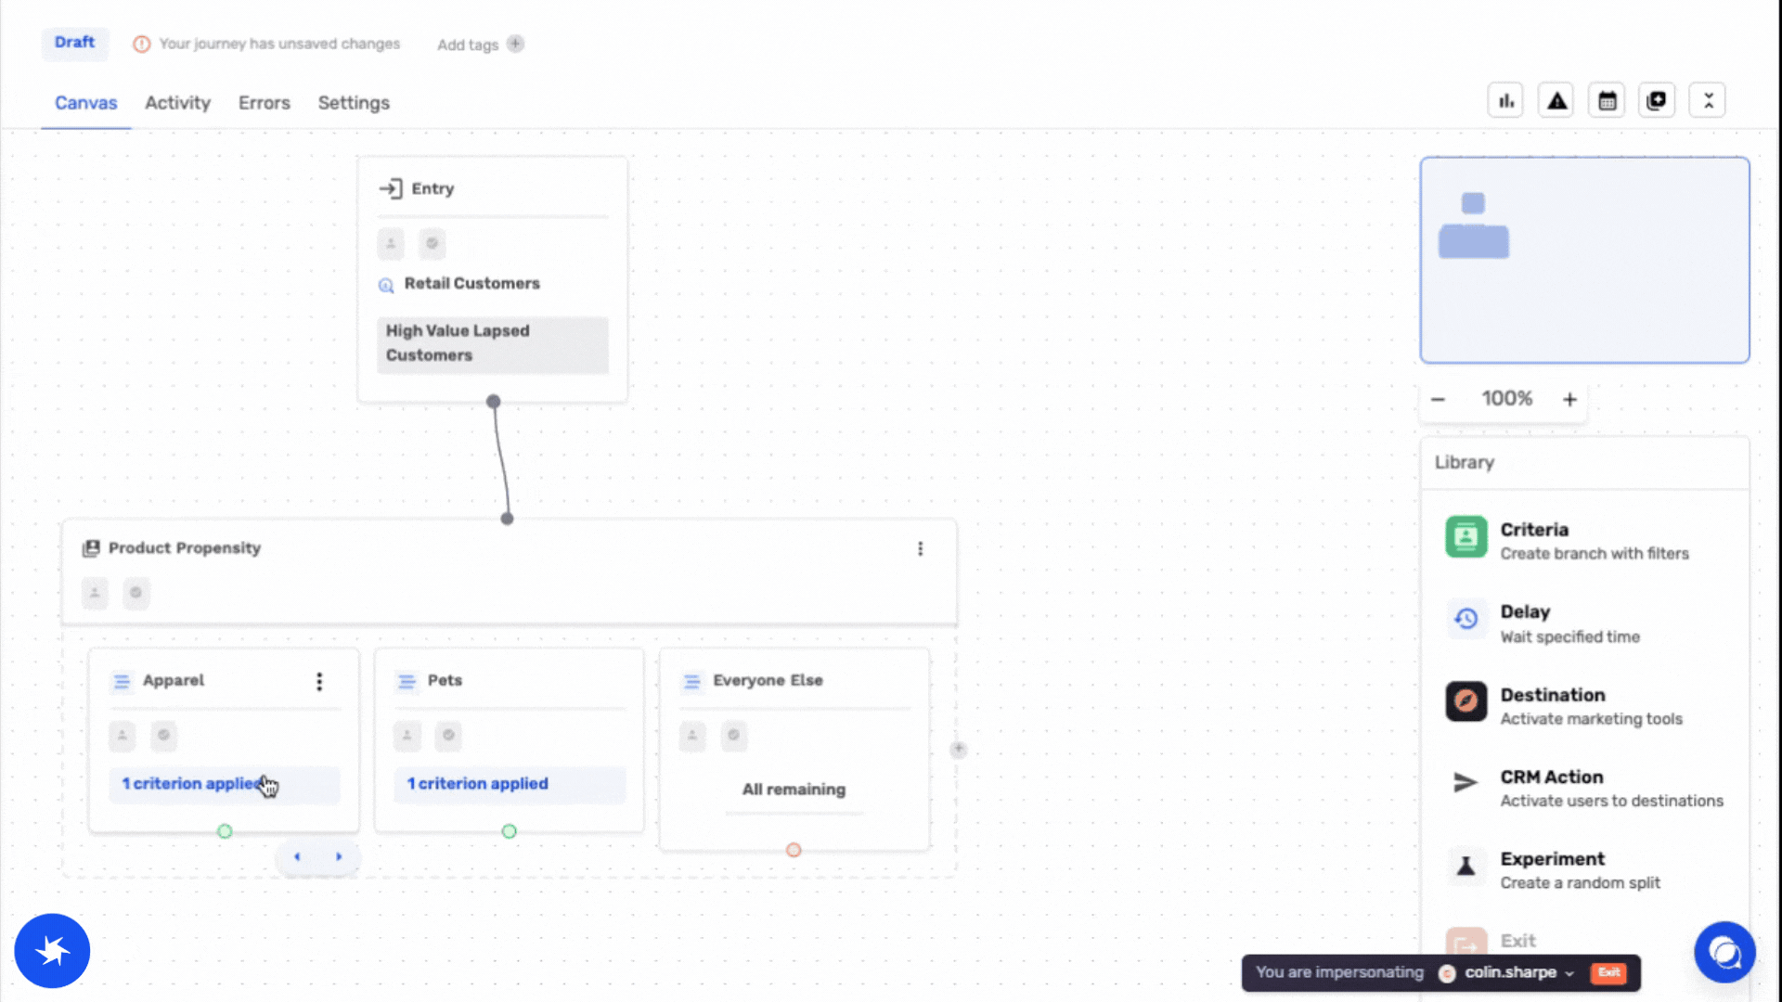Open the calendar schedule icon

[1607, 100]
